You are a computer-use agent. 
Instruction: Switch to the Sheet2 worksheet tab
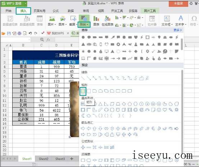tap(44, 159)
